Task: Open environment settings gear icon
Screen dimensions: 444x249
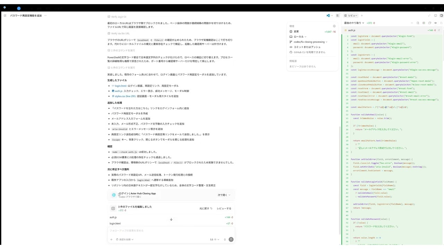Action: point(334,26)
